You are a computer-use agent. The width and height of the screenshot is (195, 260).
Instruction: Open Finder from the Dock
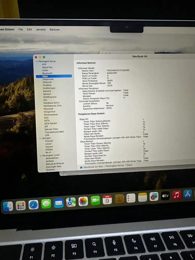pyautogui.click(x=8, y=206)
